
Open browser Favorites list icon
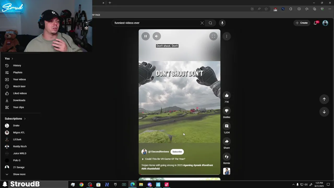(307, 9)
